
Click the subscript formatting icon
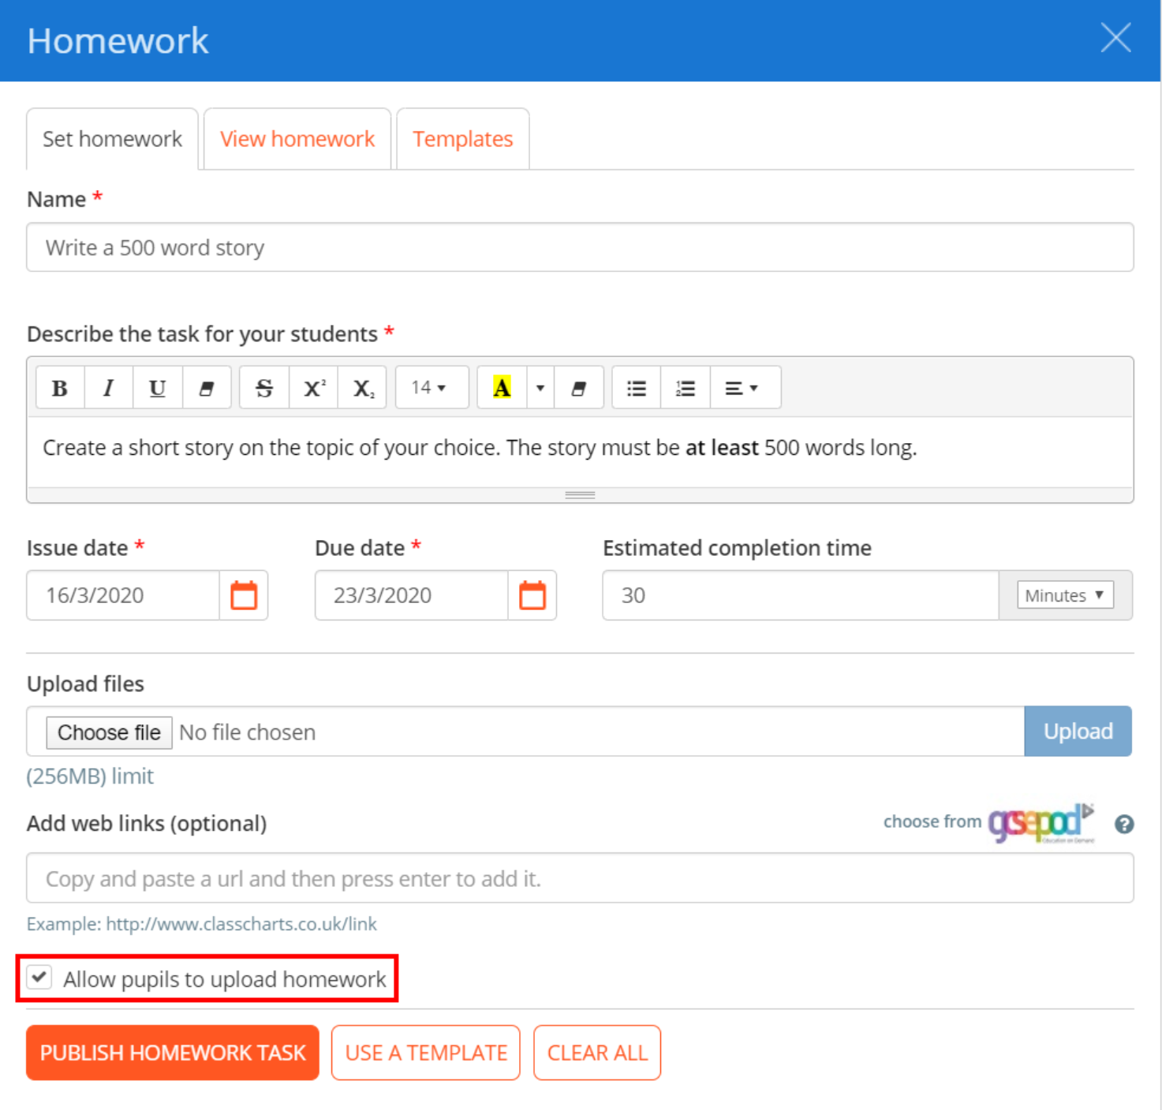click(x=361, y=387)
